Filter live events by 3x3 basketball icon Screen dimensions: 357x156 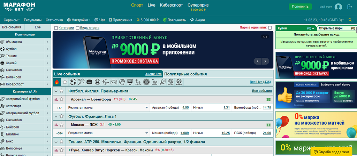pyautogui.click(x=130, y=82)
